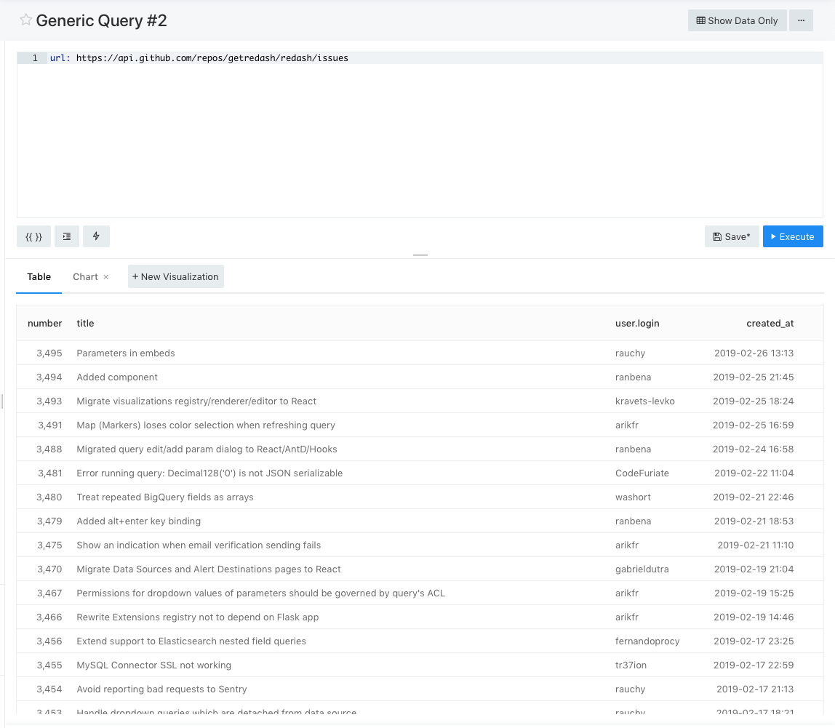Sort by user.login column header
The width and height of the screenshot is (835, 728).
(x=637, y=323)
